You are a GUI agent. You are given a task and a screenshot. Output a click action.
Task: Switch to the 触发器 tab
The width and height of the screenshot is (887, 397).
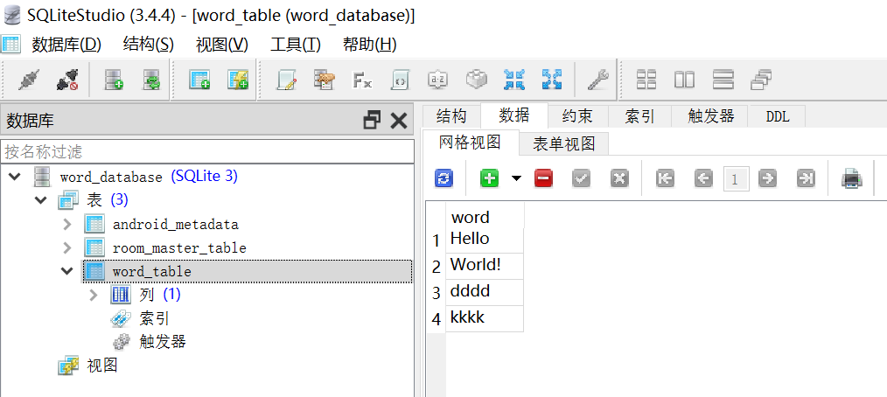[710, 116]
